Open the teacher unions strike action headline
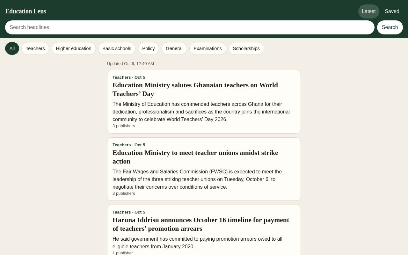Image resolution: width=408 pixels, height=255 pixels. 195,157
